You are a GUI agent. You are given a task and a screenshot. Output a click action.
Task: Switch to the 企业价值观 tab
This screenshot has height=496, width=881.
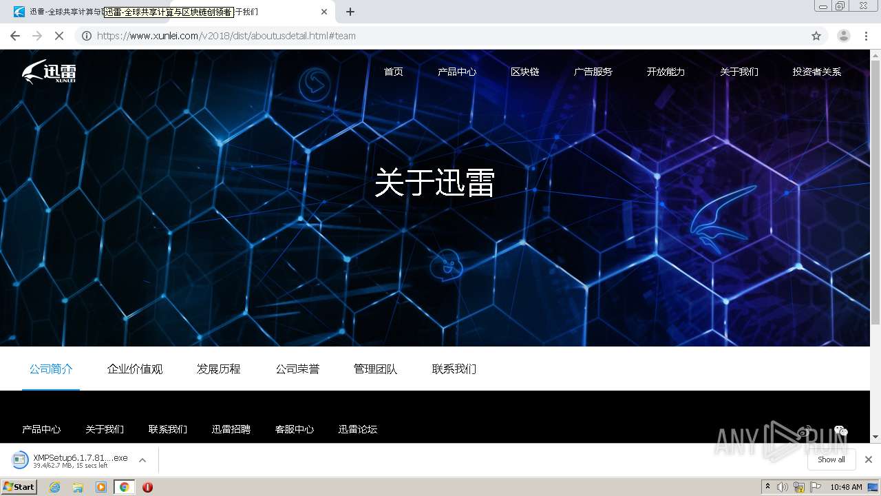[x=135, y=369]
